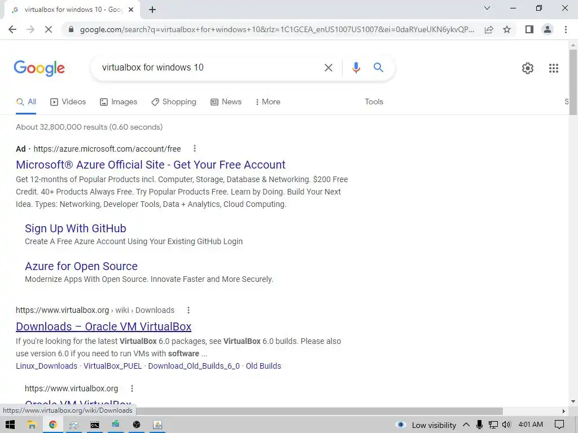
Task: Open search Tools options
Action: tap(374, 102)
